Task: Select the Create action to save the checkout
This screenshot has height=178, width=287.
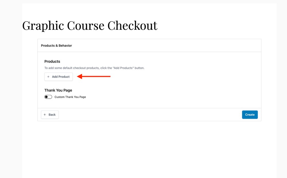Action: click(250, 114)
